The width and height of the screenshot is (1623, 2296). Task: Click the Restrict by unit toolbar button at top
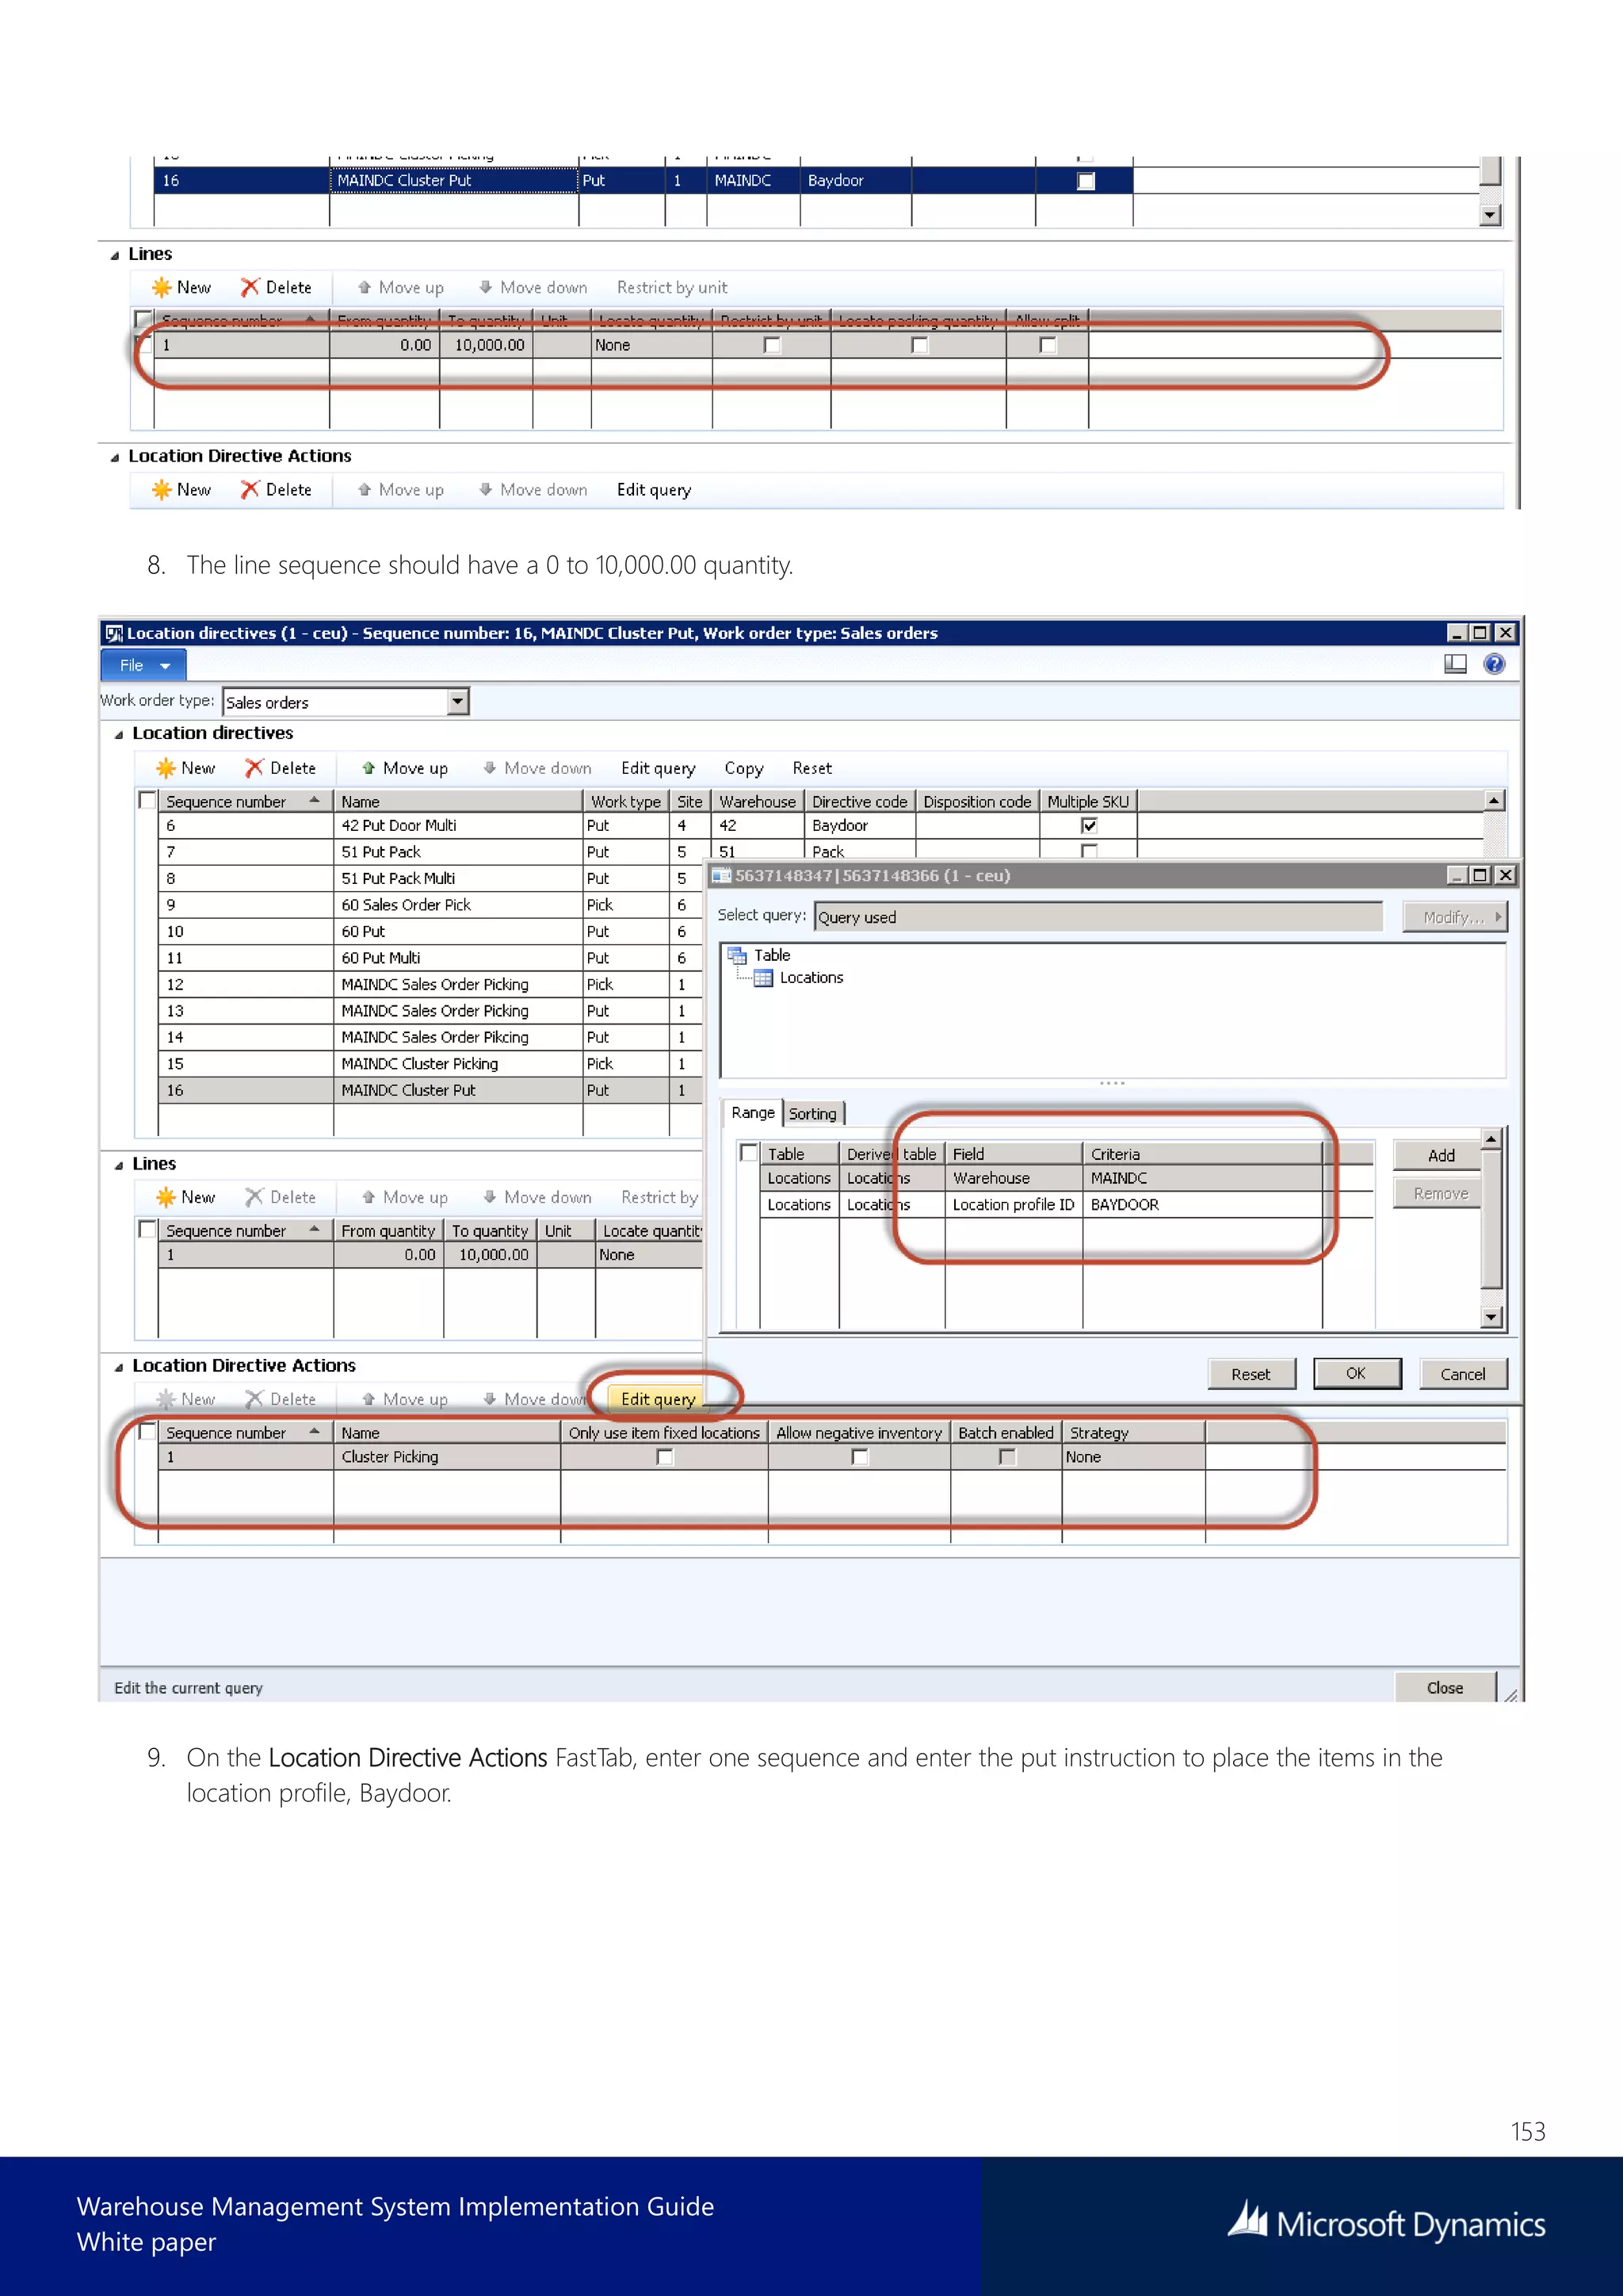[x=671, y=288]
